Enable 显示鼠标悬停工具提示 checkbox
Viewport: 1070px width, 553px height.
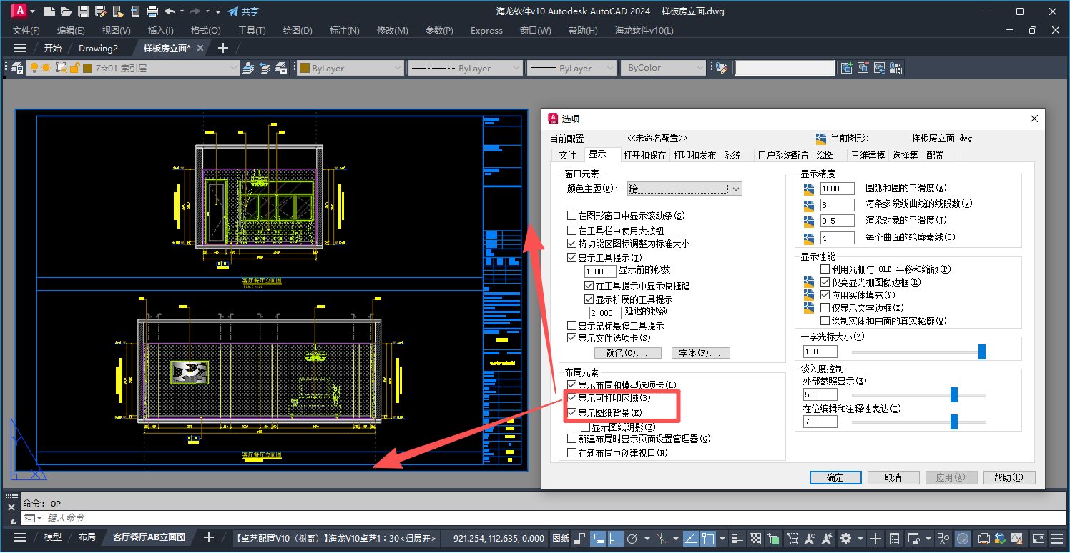click(x=571, y=326)
